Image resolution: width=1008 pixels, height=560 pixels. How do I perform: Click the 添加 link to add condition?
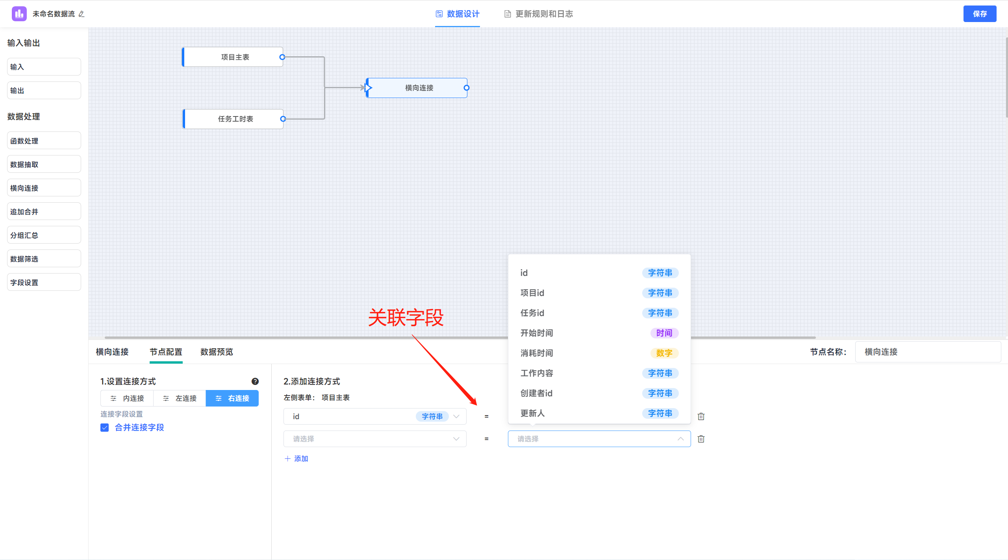[296, 458]
